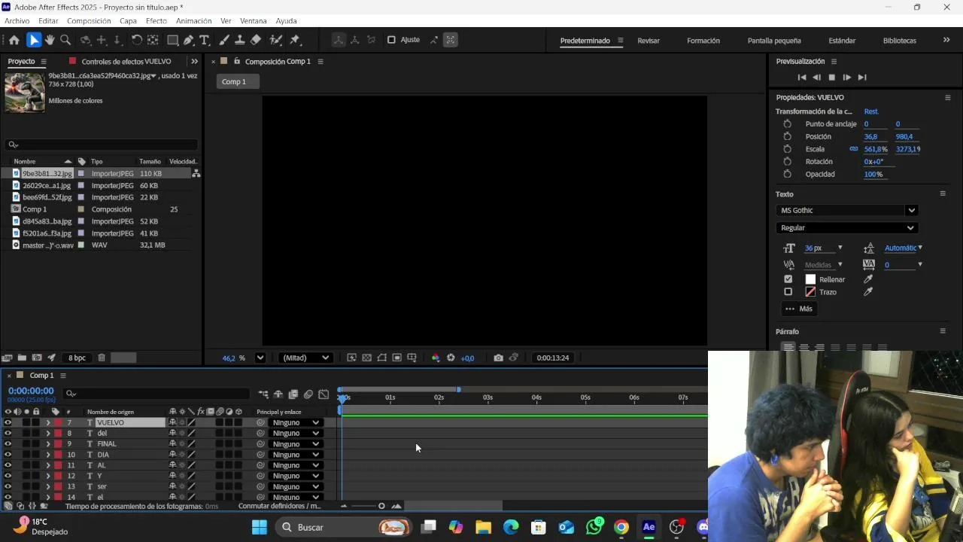
Task: Enable the Trazo stroke checkbox
Action: tap(788, 292)
